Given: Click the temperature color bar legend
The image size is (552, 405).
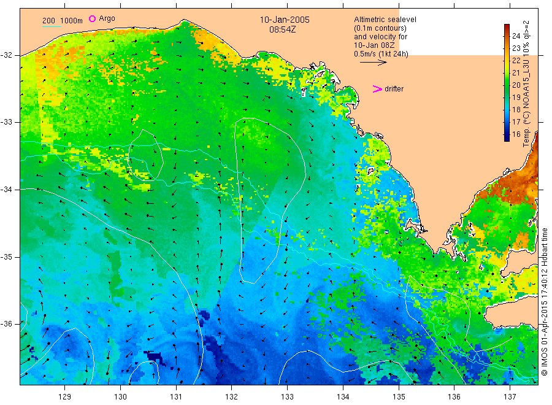Looking at the screenshot, I should pyautogui.click(x=507, y=83).
